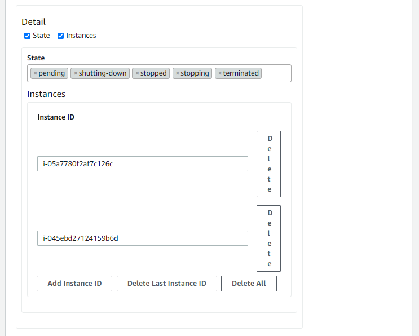This screenshot has height=336, width=419.
Task: Uncheck the Instances checkbox
Action: [x=61, y=36]
